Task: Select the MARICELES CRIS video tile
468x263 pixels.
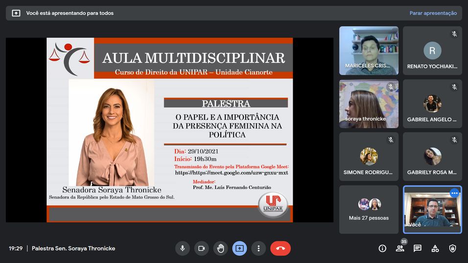Action: (x=369, y=50)
